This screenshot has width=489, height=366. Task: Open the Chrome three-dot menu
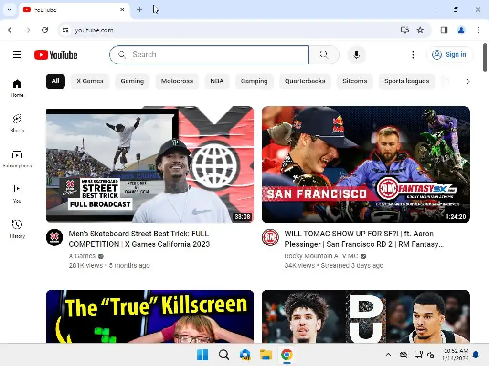[478, 30]
